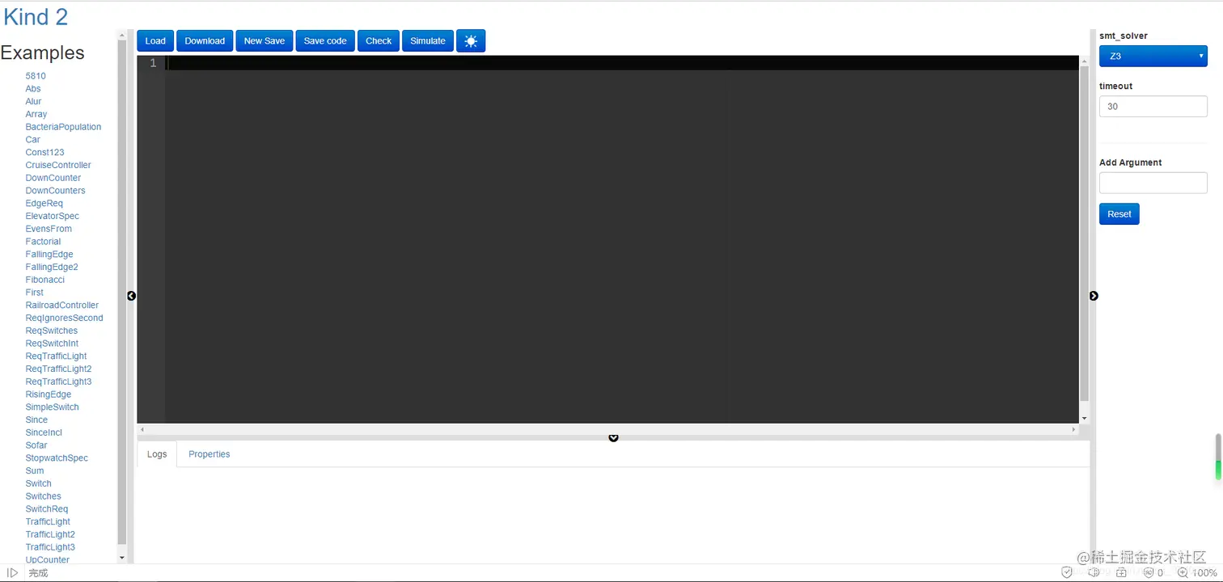This screenshot has height=582, width=1223.
Task: Open the Factorial example
Action: click(x=43, y=242)
